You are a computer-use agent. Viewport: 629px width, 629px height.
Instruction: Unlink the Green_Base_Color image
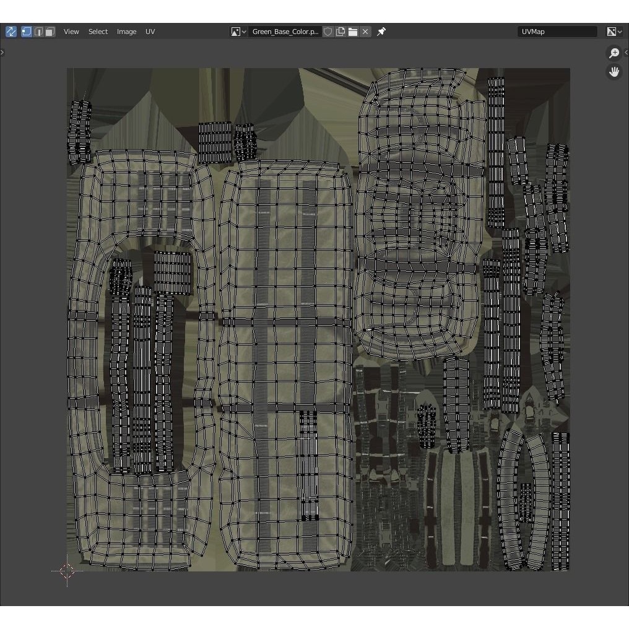tap(365, 32)
